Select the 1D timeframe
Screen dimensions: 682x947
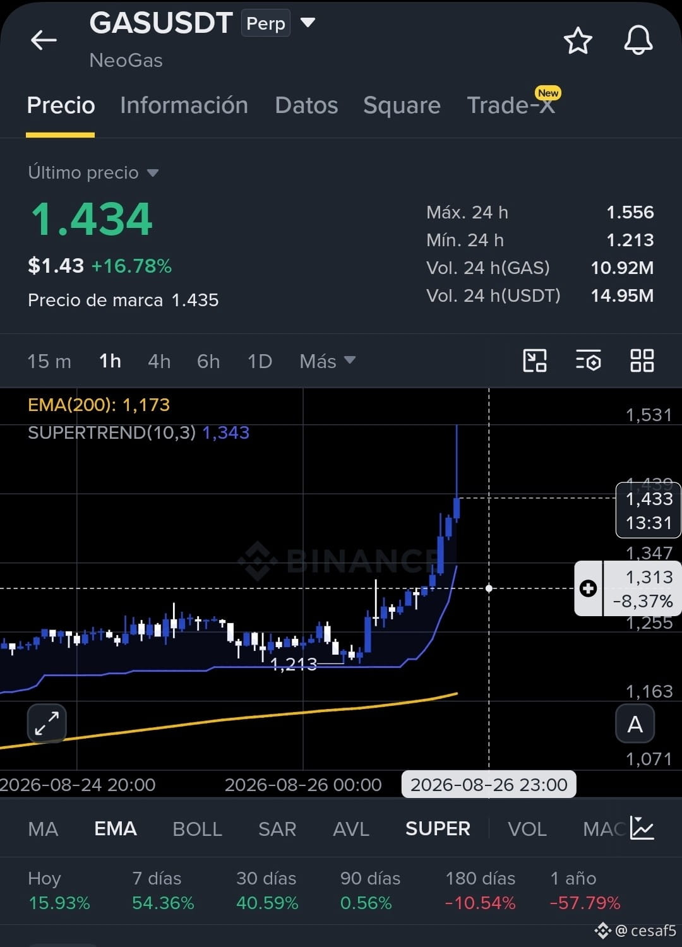tap(260, 361)
